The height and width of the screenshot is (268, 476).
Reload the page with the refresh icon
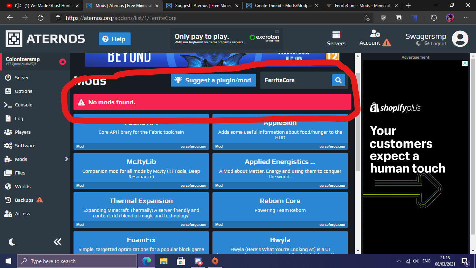(x=41, y=18)
